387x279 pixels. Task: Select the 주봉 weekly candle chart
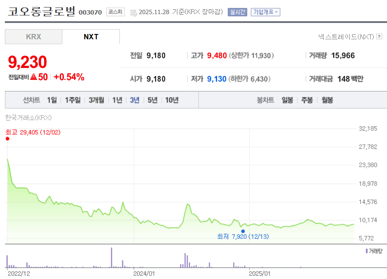click(x=307, y=100)
